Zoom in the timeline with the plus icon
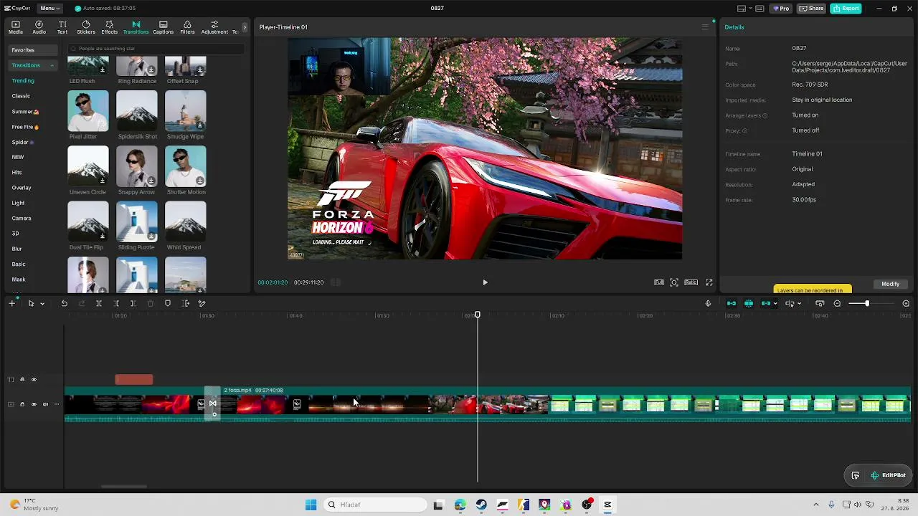This screenshot has height=516, width=918. (x=906, y=304)
